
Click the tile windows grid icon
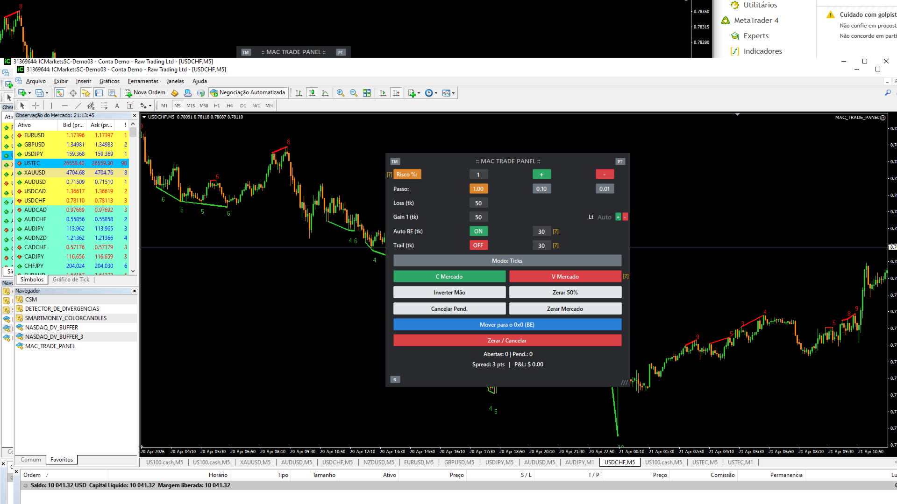pos(367,93)
